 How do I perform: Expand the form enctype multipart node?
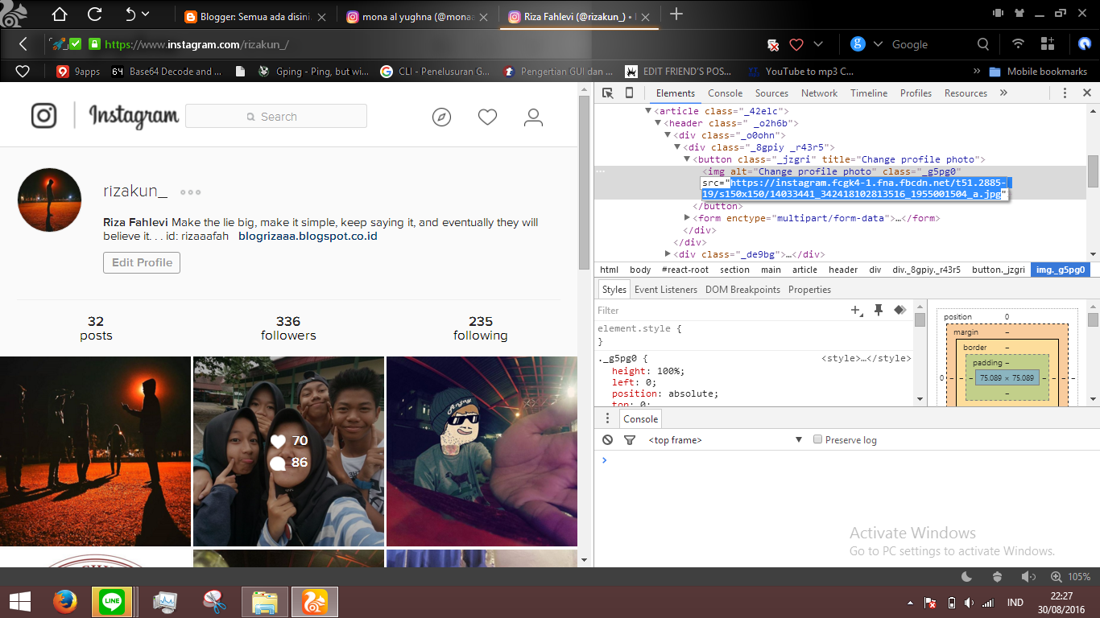click(687, 218)
